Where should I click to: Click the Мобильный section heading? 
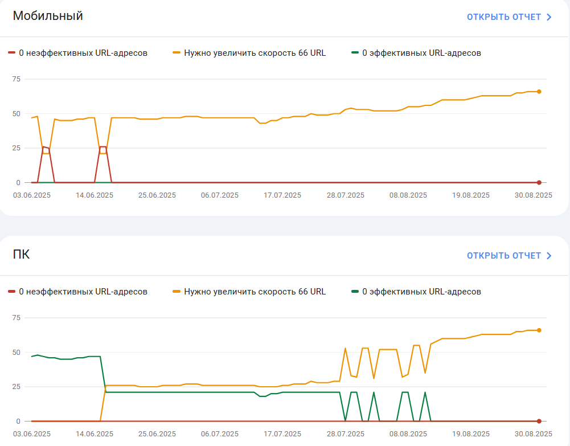pos(48,15)
